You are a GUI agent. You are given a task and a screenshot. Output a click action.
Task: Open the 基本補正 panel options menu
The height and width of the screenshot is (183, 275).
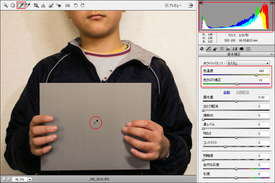[x=272, y=54]
